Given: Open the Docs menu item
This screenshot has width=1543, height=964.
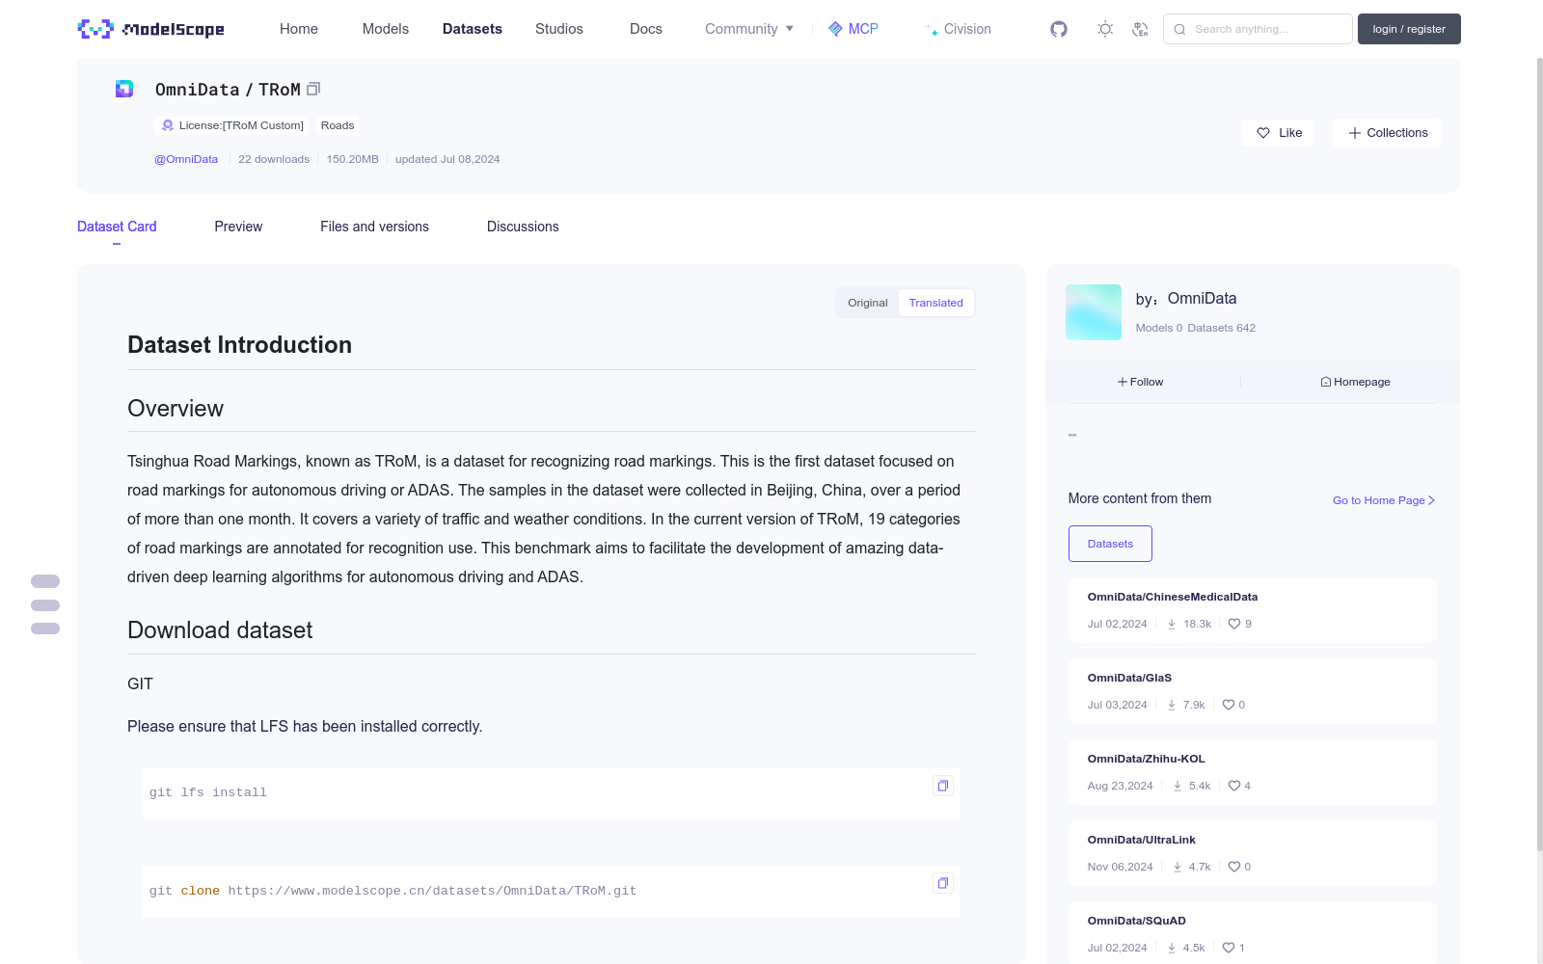Looking at the screenshot, I should [646, 29].
